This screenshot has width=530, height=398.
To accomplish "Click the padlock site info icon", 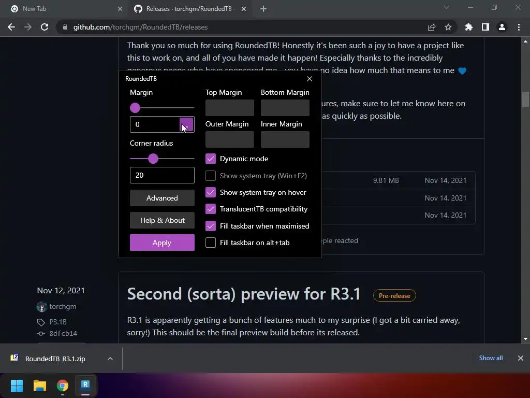I will tap(65, 27).
